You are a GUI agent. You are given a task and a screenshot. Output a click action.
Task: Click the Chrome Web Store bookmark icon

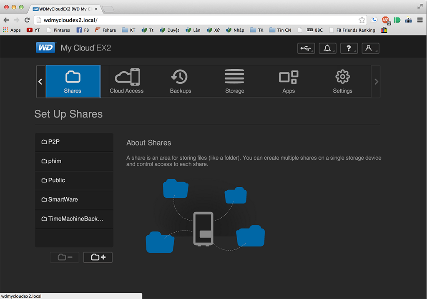(384, 30)
